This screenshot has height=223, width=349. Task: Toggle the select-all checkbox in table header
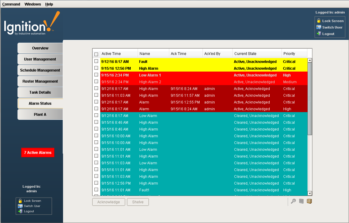(96, 54)
